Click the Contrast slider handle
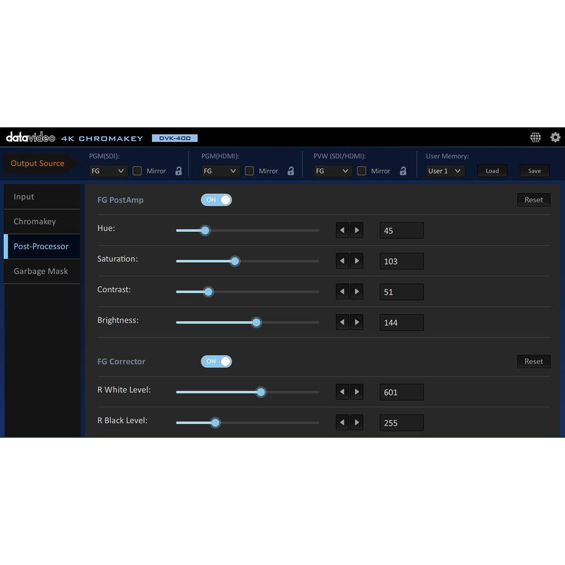The image size is (565, 565). click(208, 292)
